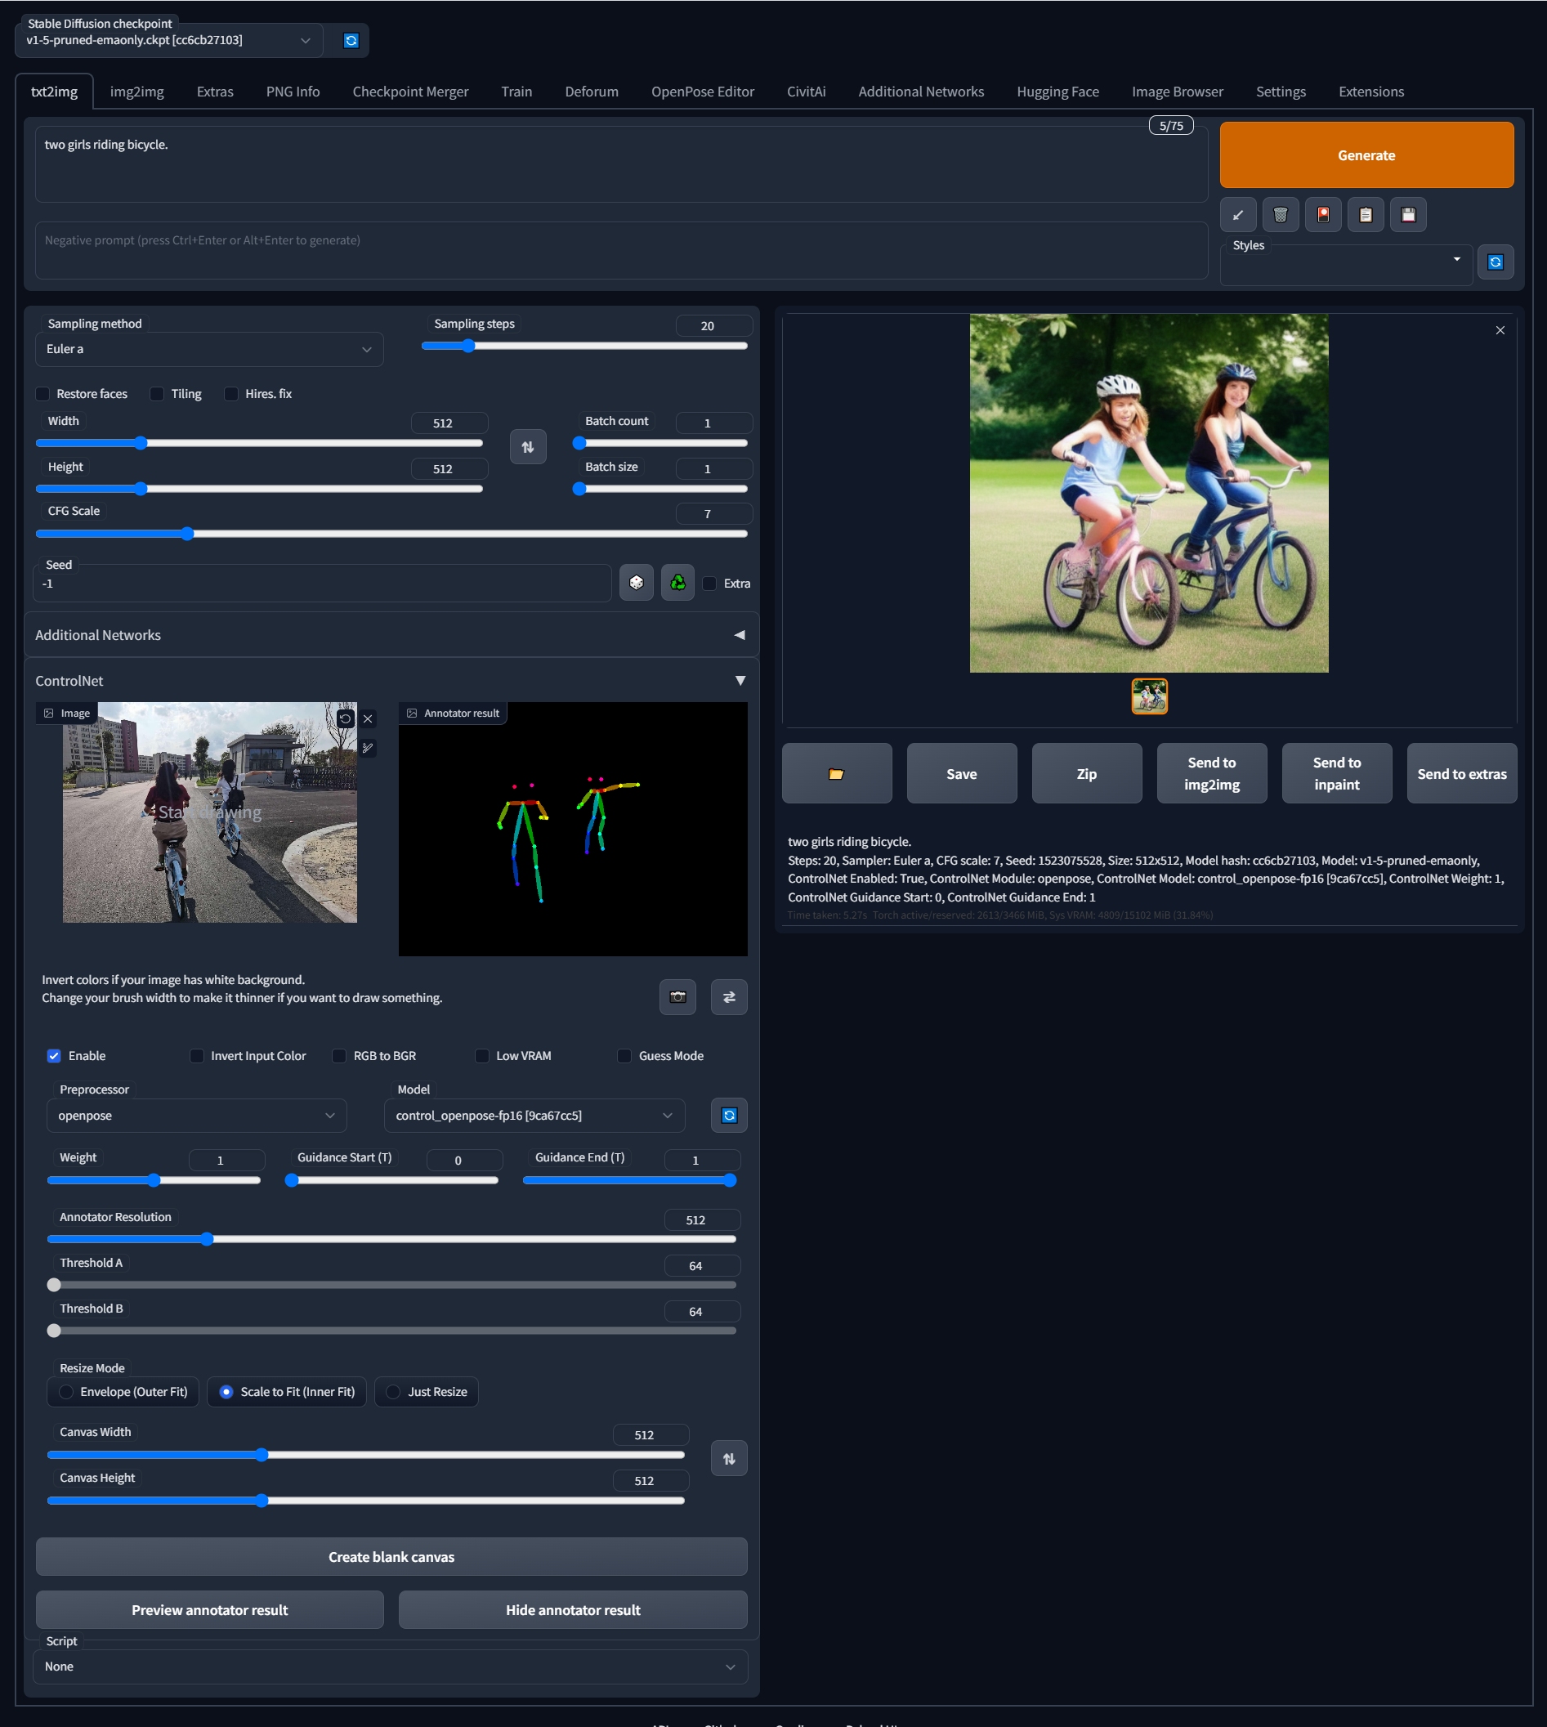The image size is (1547, 1727).
Task: Click the Generate button
Action: point(1365,154)
